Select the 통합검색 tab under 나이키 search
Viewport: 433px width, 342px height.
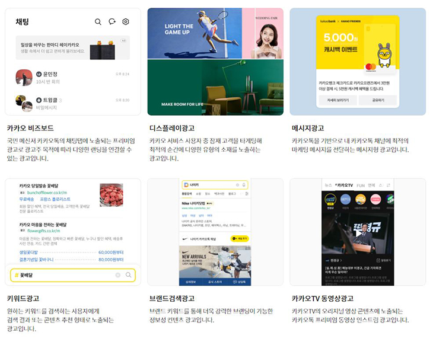click(187, 194)
